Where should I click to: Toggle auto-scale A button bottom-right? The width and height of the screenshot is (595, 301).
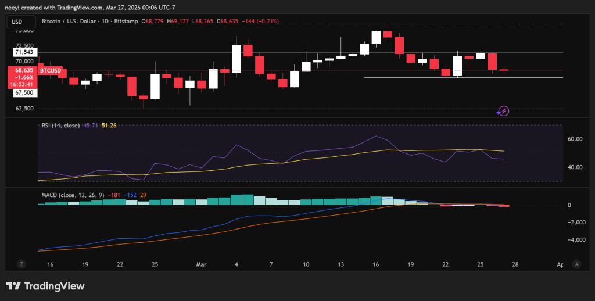tap(576, 264)
